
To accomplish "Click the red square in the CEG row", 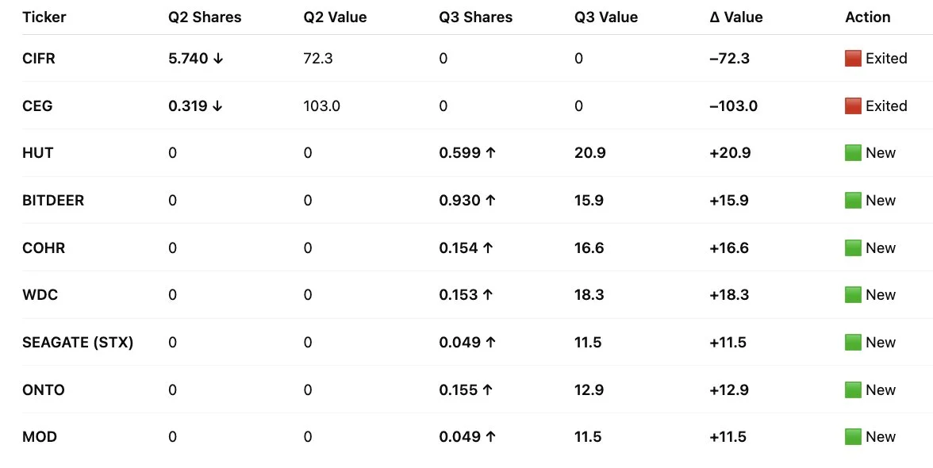I will click(853, 106).
